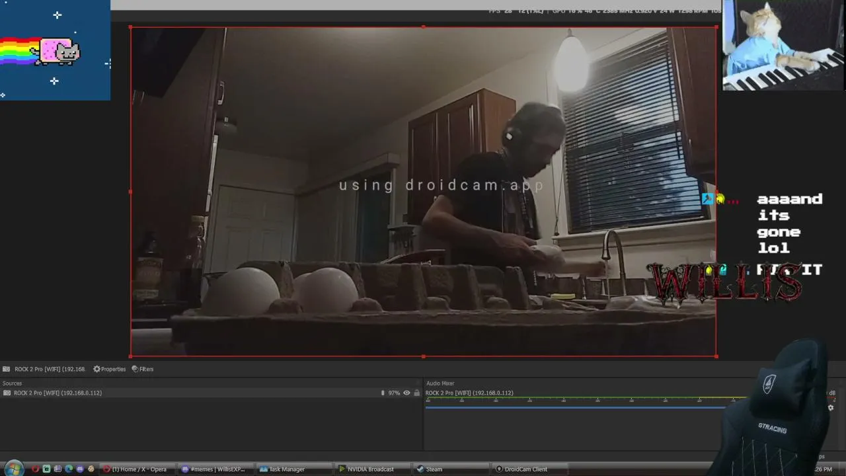846x476 pixels.
Task: Click the cookie icon in quick launch
Action: [91, 469]
